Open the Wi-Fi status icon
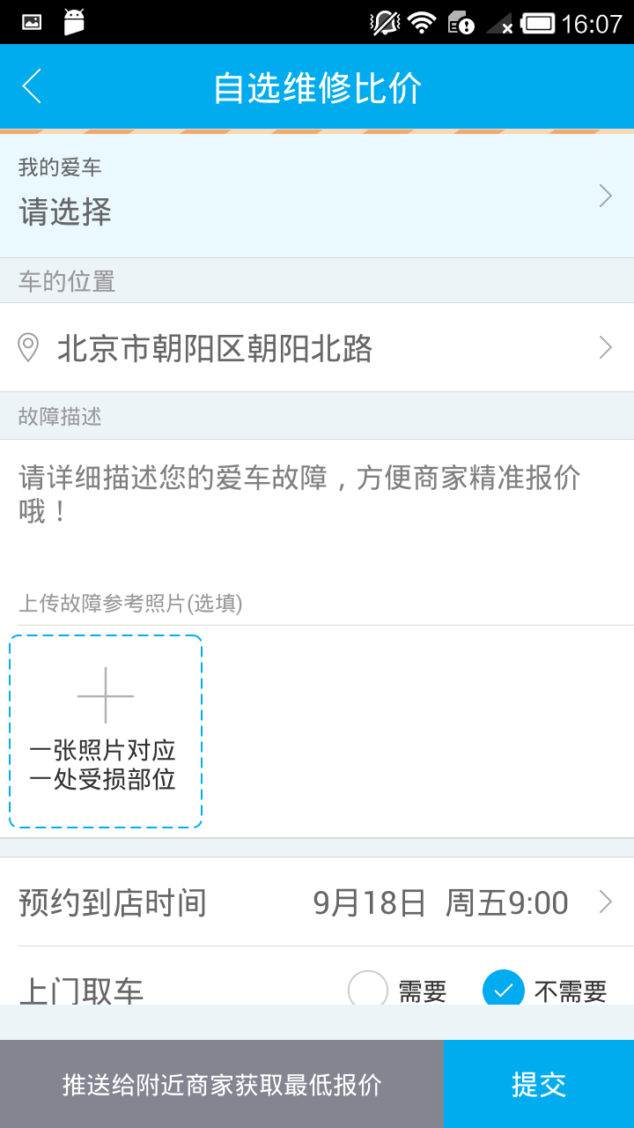This screenshot has width=634, height=1128. tap(423, 23)
